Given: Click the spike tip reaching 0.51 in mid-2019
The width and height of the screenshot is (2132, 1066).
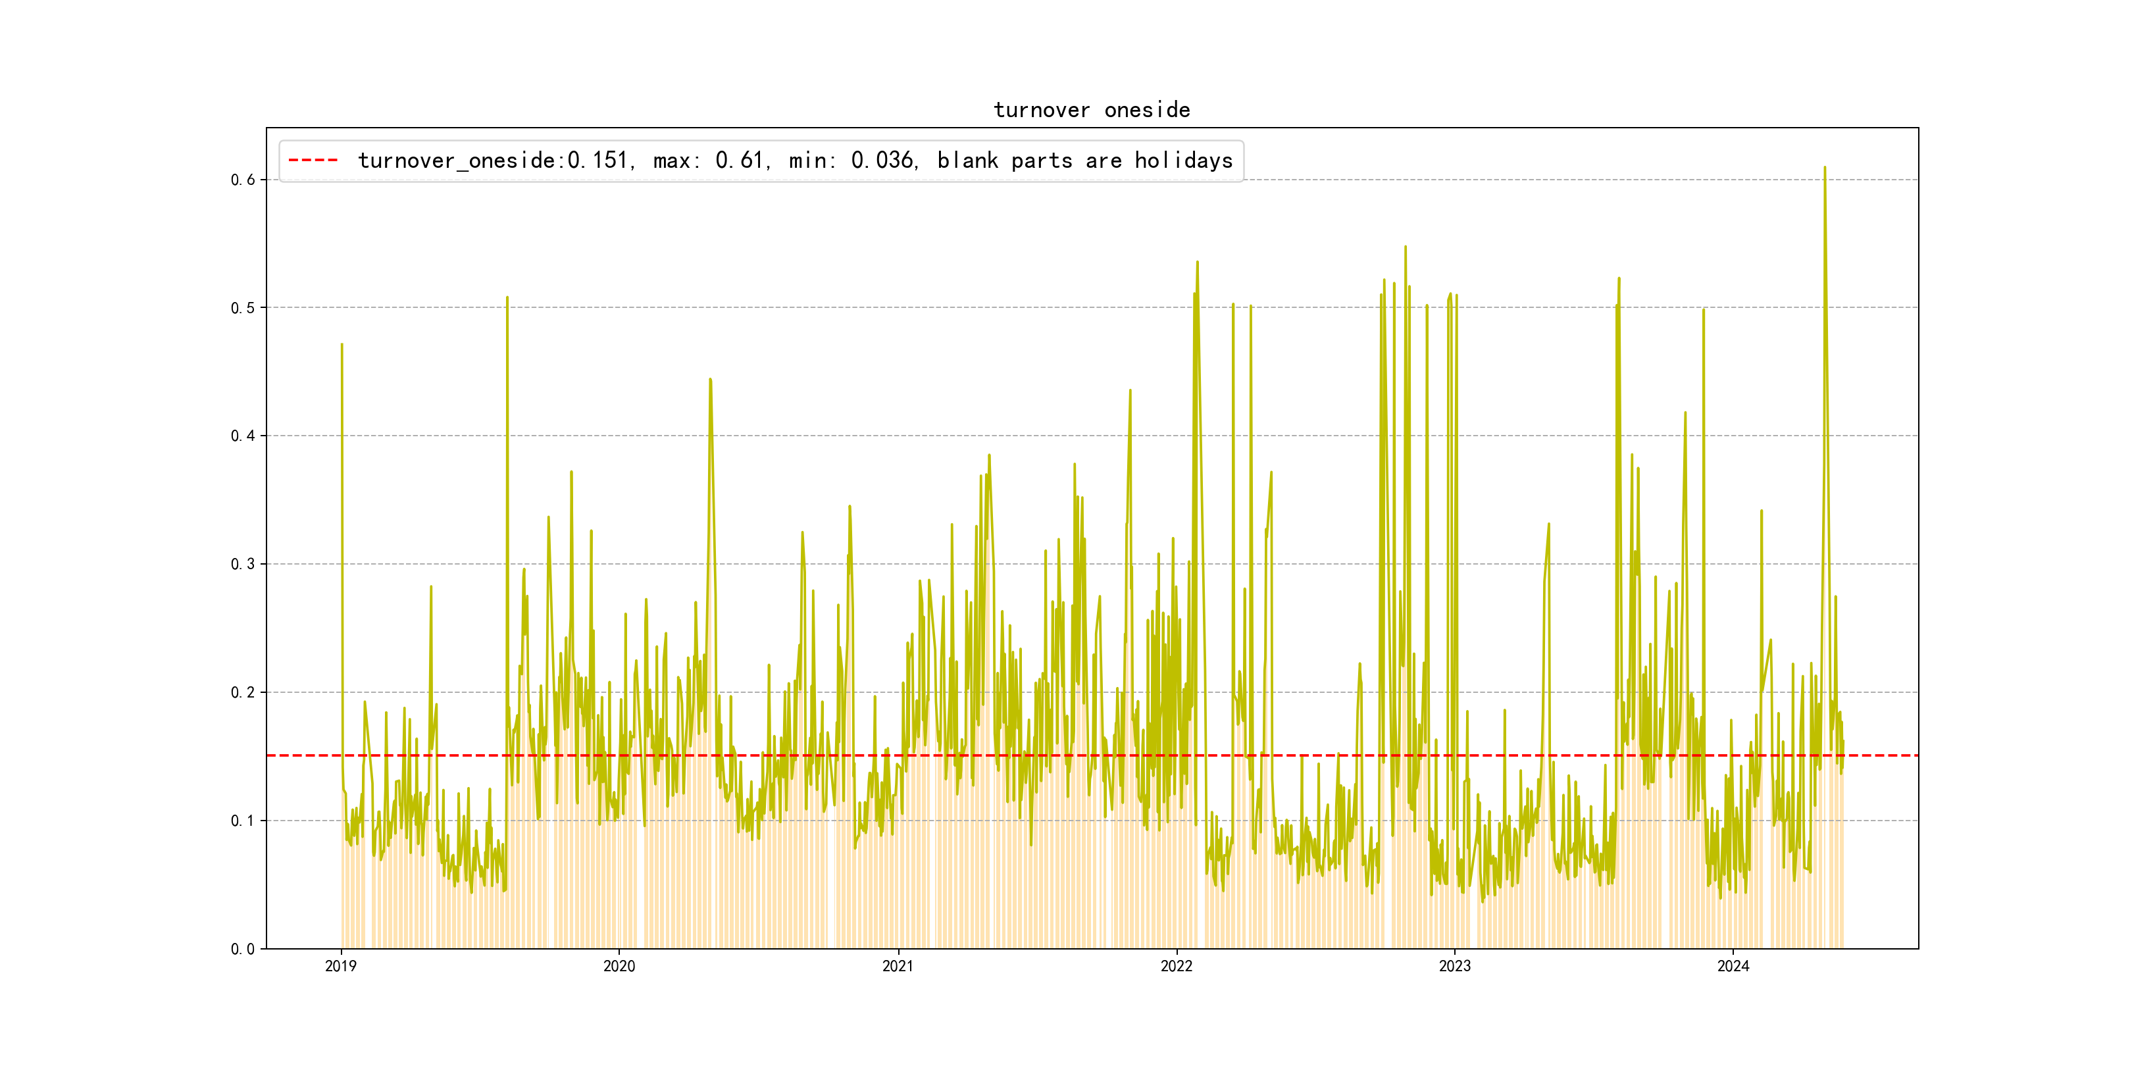Looking at the screenshot, I should (507, 298).
